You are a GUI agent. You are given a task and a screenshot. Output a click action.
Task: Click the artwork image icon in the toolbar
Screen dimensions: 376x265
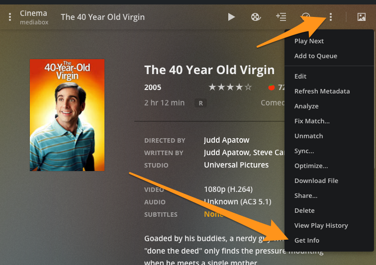point(362,17)
